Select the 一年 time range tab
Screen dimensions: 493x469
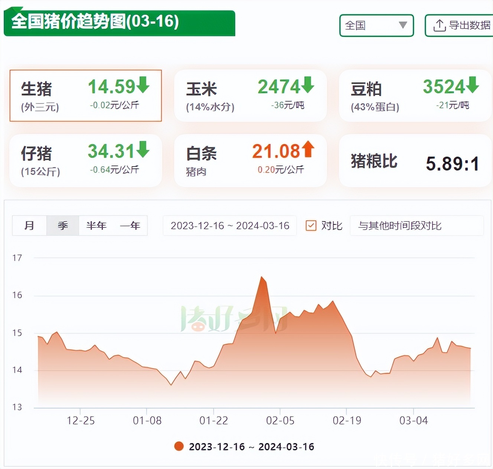pos(130,226)
